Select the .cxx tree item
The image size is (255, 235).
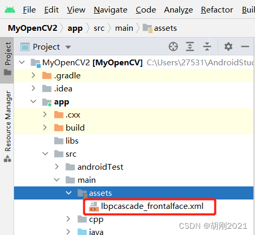pyautogui.click(x=134, y=115)
